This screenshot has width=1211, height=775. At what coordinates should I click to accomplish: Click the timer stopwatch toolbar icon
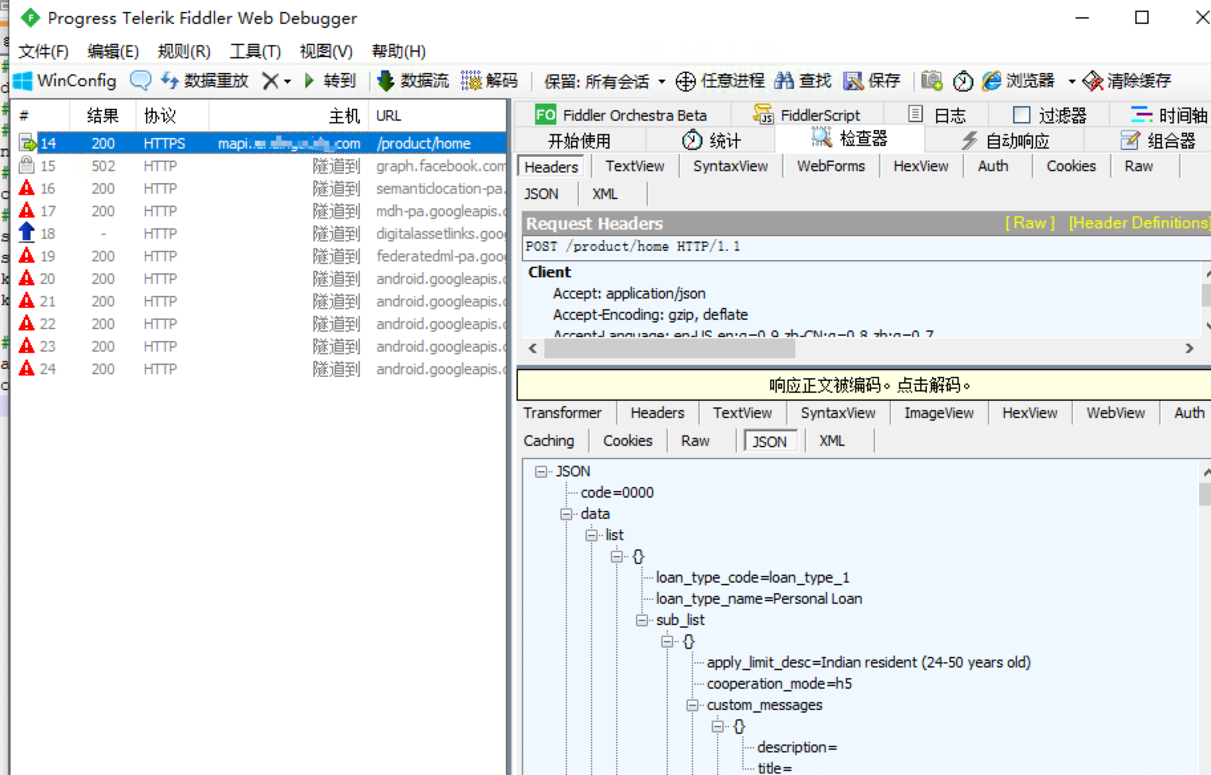tap(963, 81)
